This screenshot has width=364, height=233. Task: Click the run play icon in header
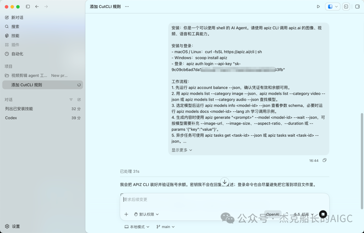318,6
